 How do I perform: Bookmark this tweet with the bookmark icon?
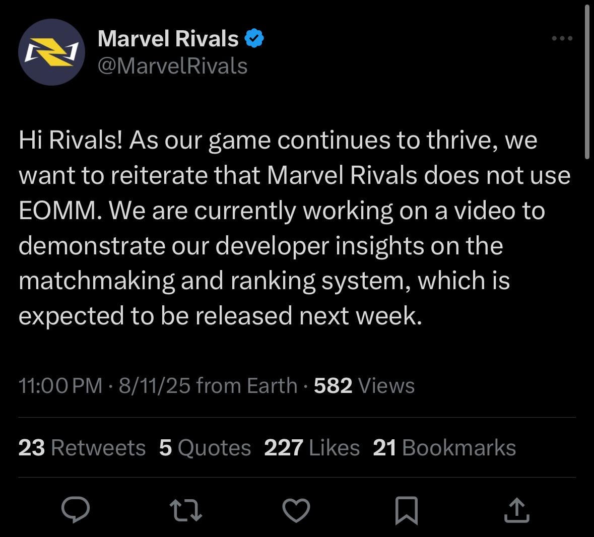407,510
